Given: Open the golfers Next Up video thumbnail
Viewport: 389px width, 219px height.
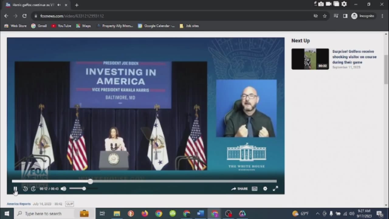Looking at the screenshot, I should pyautogui.click(x=310, y=59).
